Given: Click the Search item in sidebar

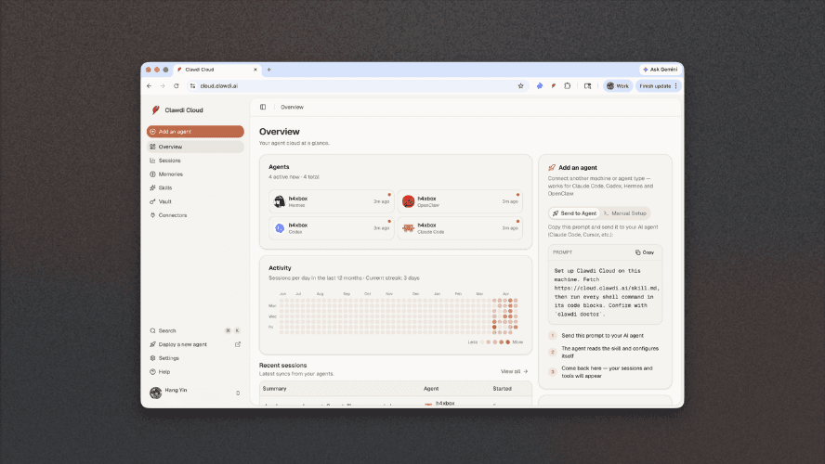Looking at the screenshot, I should pos(195,330).
